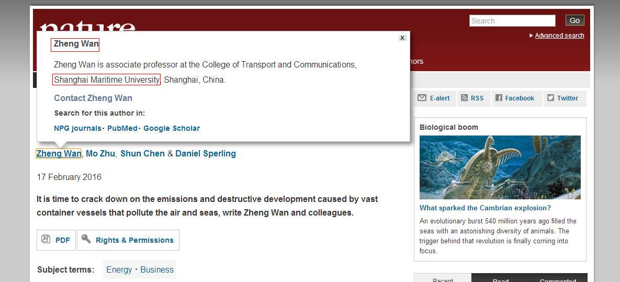Open the Cambrian explosion illustration thumbnail
620x282 pixels.
tap(500, 167)
